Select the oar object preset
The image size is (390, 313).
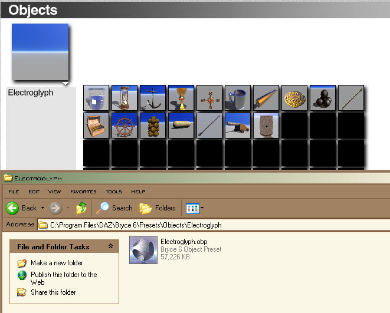click(209, 126)
